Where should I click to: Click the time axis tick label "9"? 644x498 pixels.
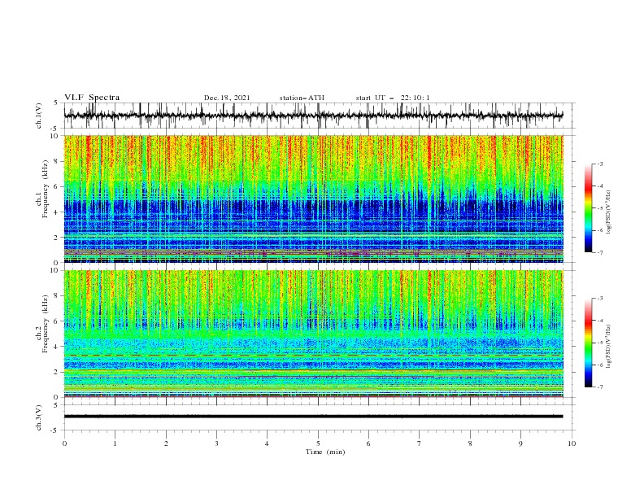[520, 443]
